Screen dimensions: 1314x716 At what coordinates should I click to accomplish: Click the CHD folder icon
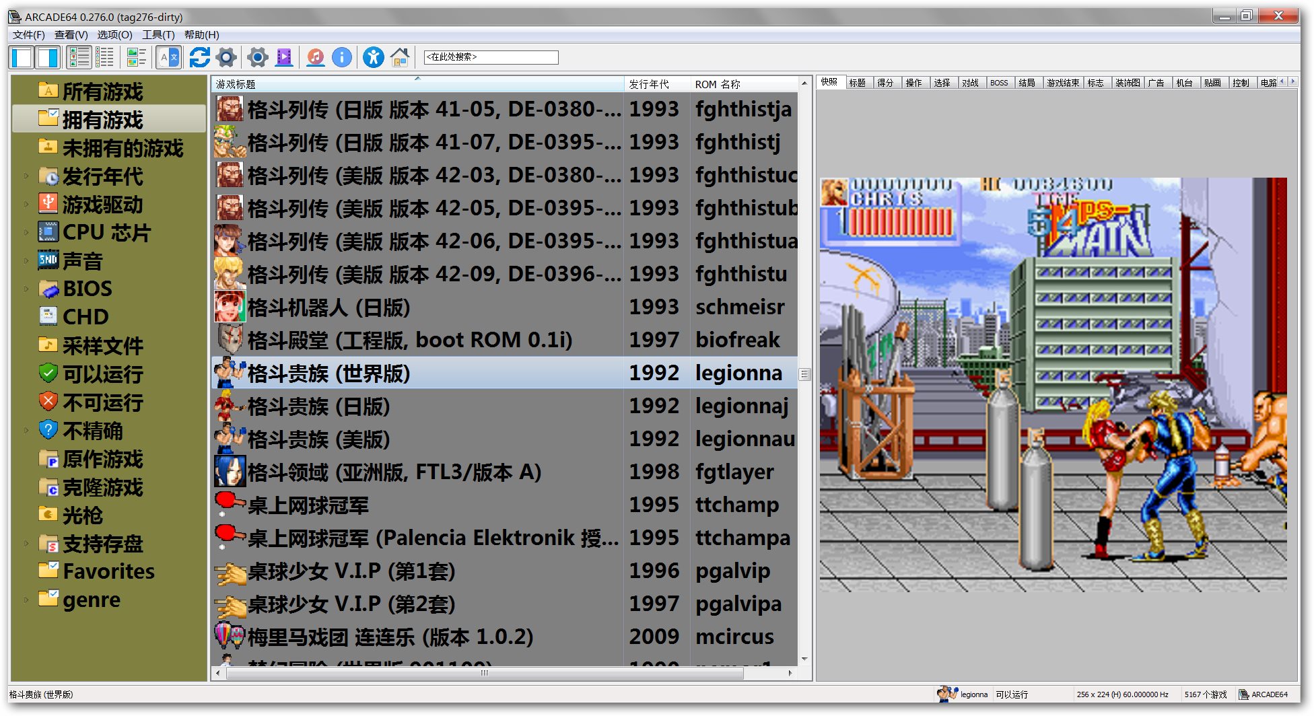[x=48, y=316]
